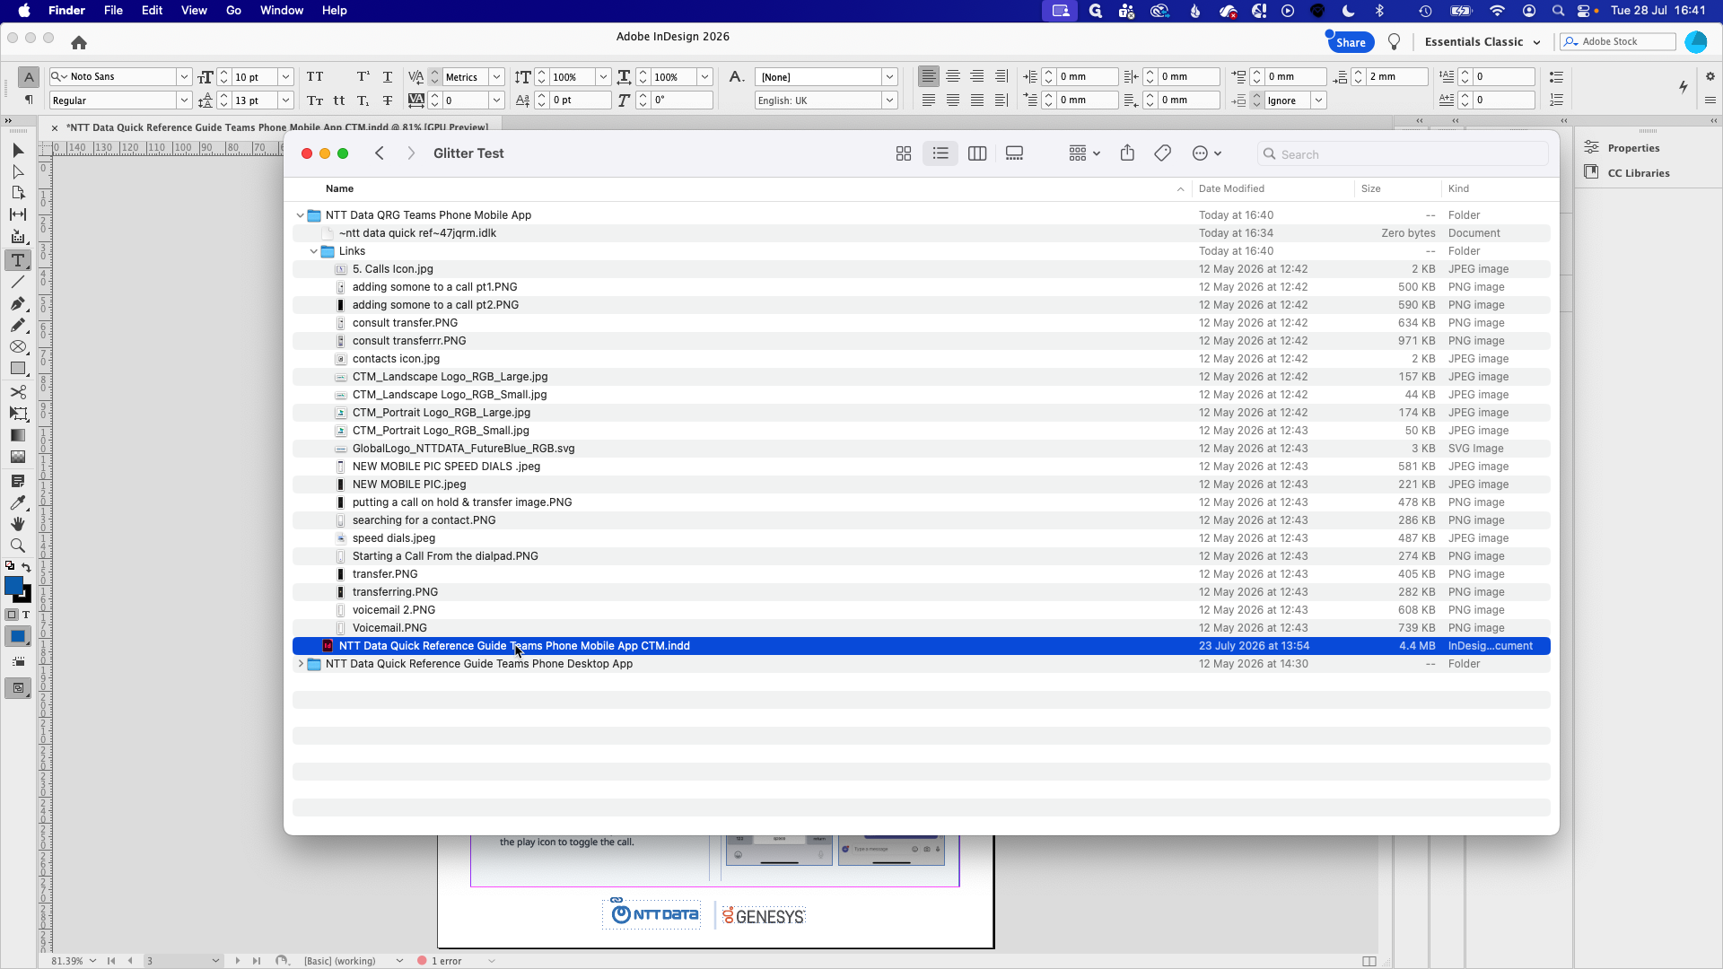Pick the Eyedropper tool
The height and width of the screenshot is (969, 1723).
pyautogui.click(x=18, y=502)
